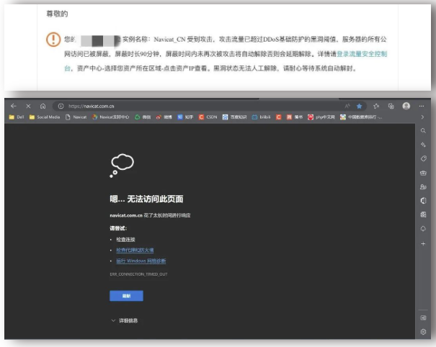Open the Navicat支持中心 bookmark
Screen dimensions: 436x347
(111, 117)
